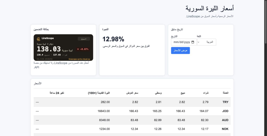Viewport: 267px width, 136px height.
Task: Click the 24h change dash in NOK row
Action: tap(37, 129)
